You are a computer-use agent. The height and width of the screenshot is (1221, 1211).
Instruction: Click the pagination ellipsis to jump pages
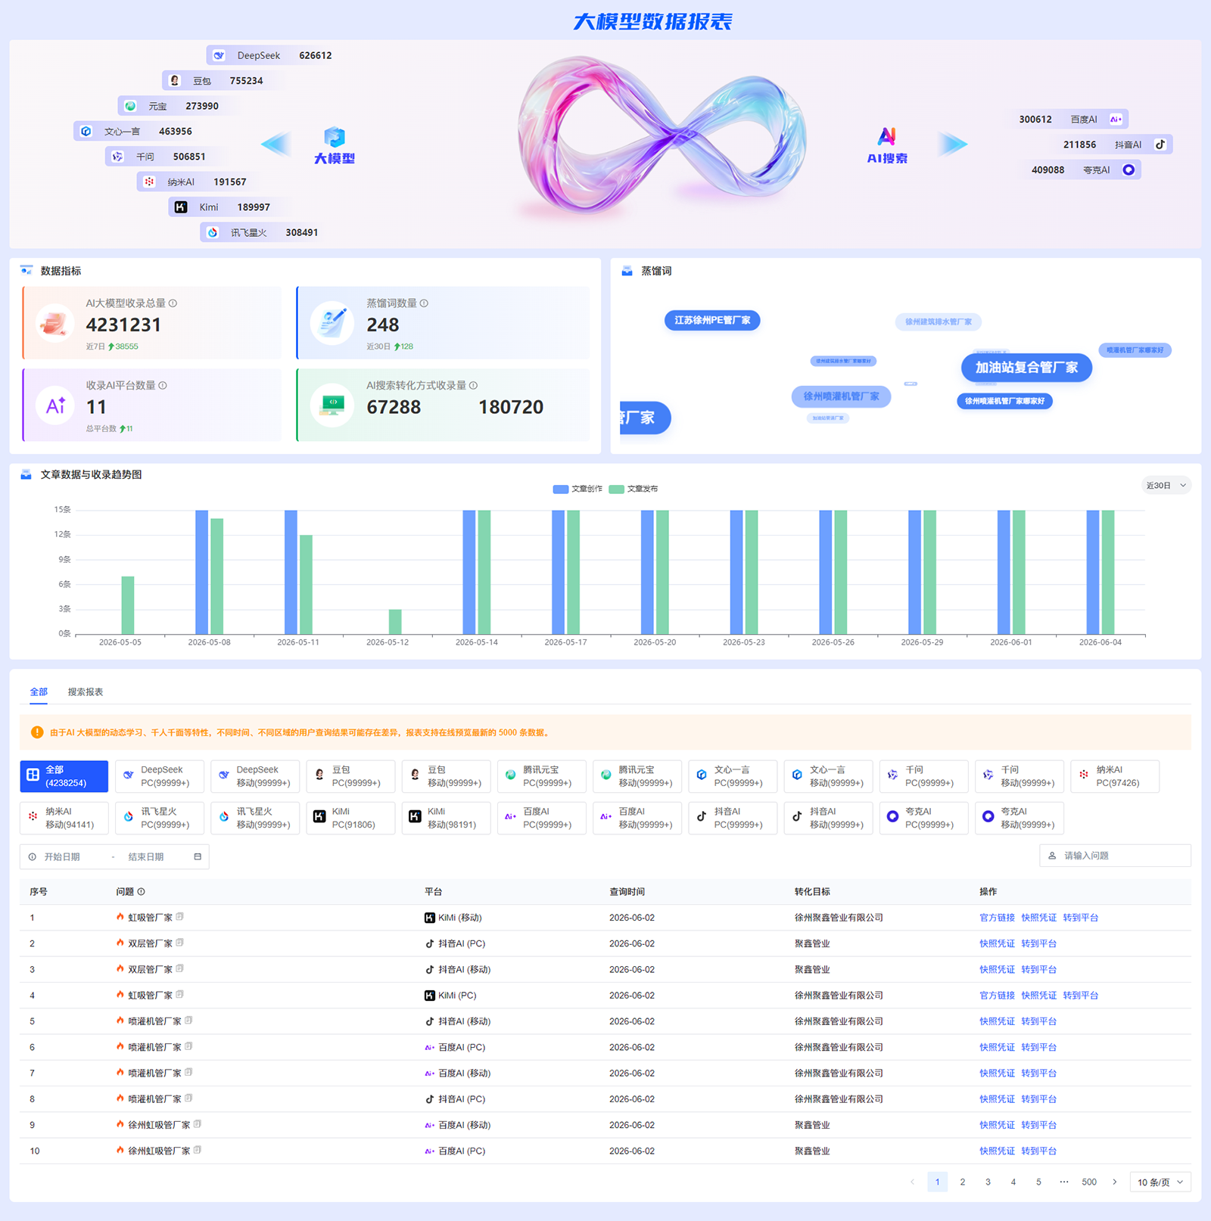point(1063,1182)
